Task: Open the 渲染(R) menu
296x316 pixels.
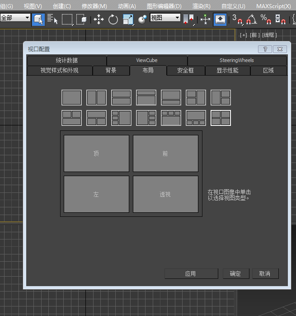Action: click(201, 6)
